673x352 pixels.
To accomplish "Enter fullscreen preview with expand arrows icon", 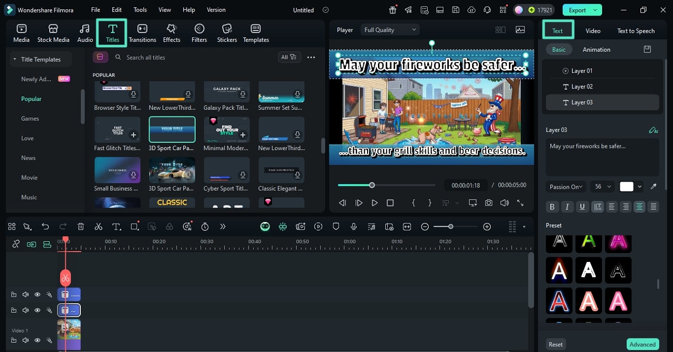I will pos(520,203).
